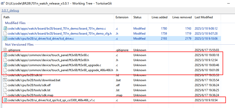
Task: Click the ft3x68.c file icon
Action: pyautogui.click(x=5, y=55)
